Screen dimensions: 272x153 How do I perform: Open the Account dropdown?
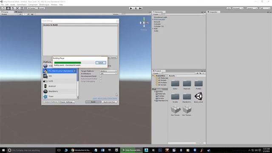pyautogui.click(x=238, y=8)
